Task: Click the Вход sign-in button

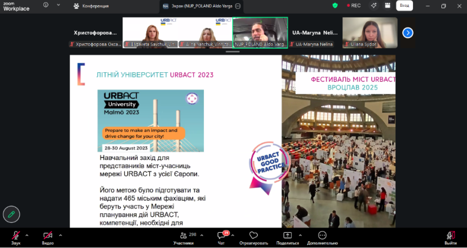Action: 404,6
